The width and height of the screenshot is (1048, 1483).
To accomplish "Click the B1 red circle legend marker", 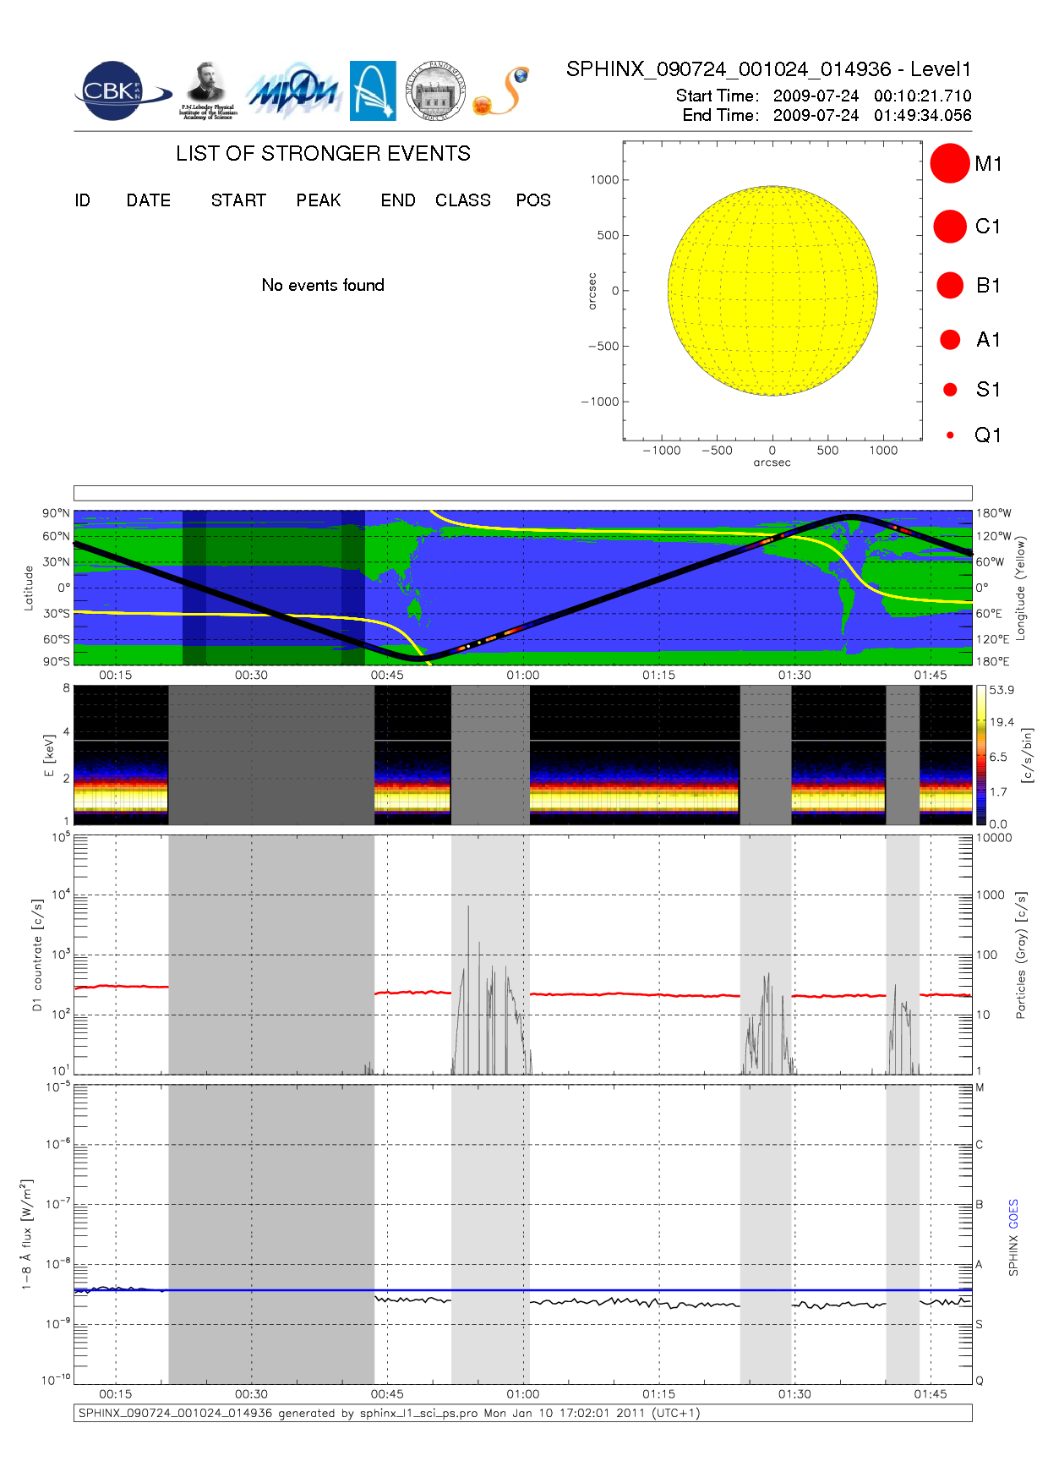I will [950, 286].
